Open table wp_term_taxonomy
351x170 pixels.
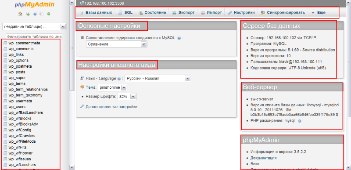tap(25, 95)
